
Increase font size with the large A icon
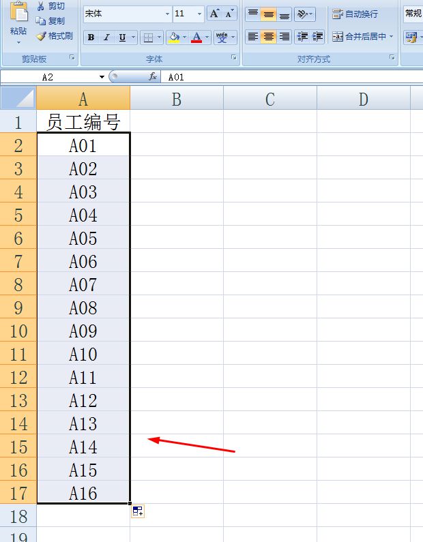click(x=214, y=14)
